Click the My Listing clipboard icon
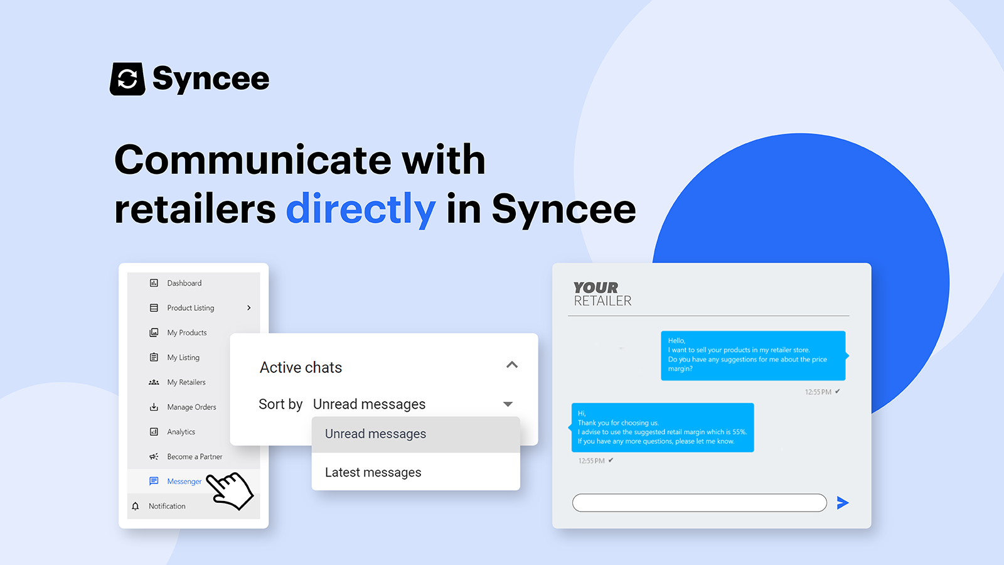Viewport: 1004px width, 565px height. (x=154, y=357)
